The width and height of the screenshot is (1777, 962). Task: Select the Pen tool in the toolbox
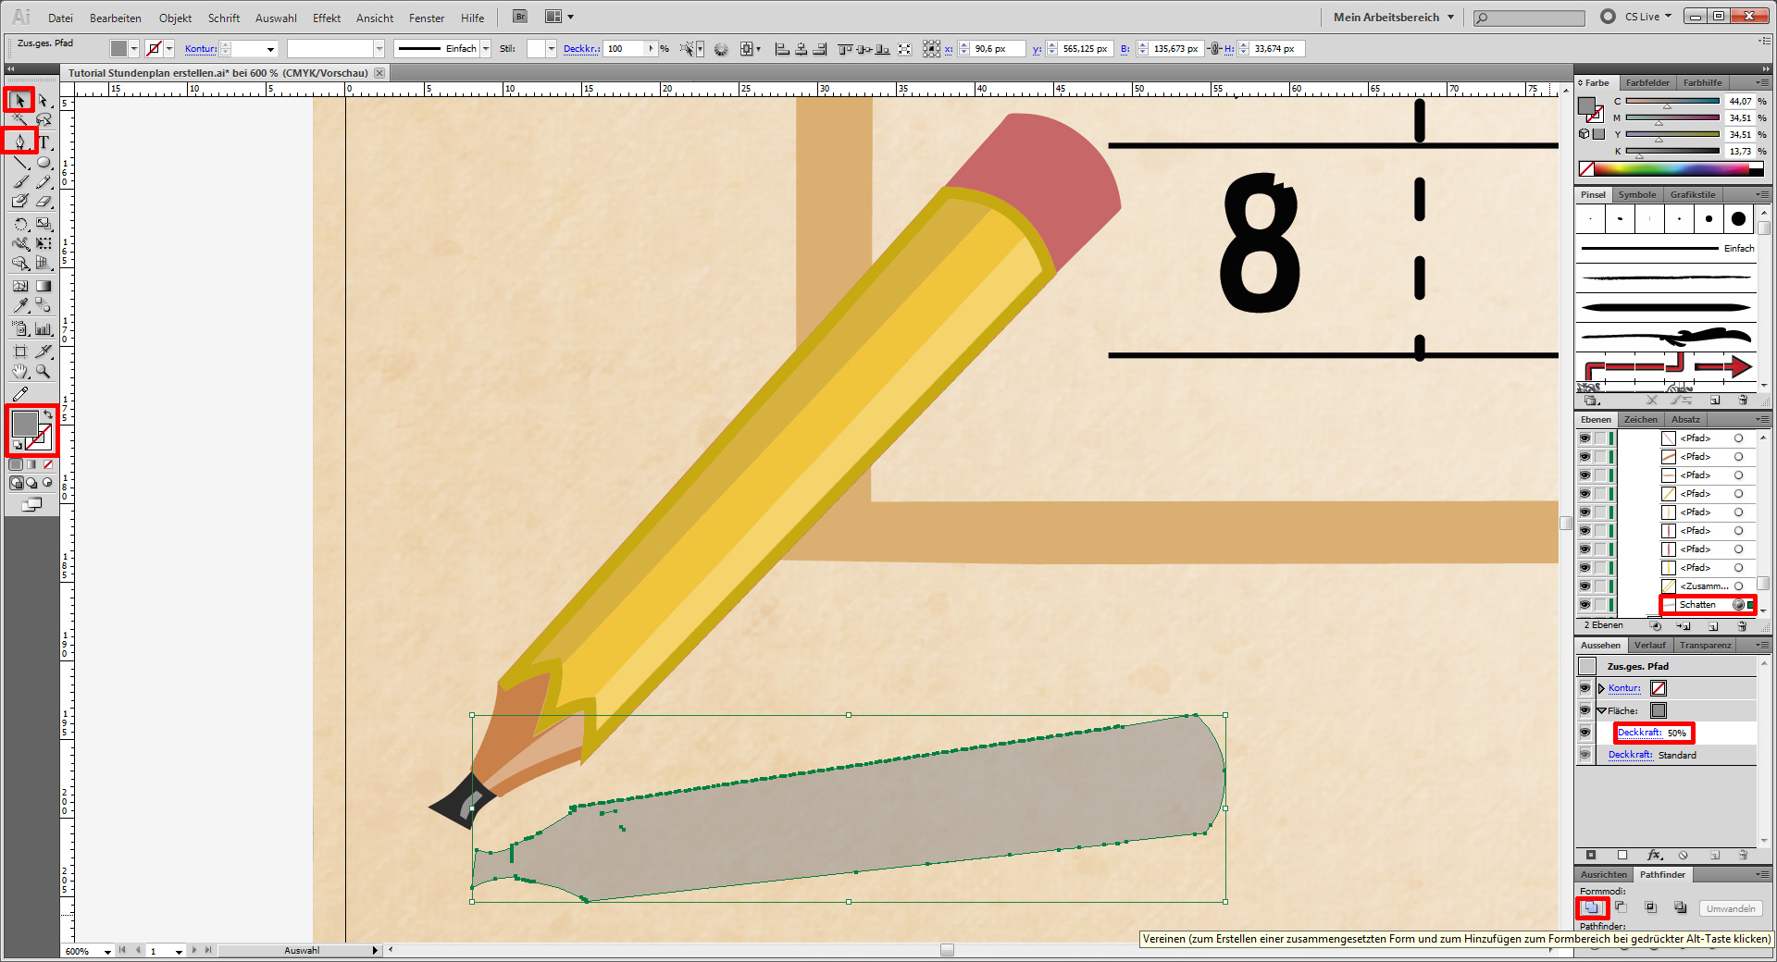[19, 142]
